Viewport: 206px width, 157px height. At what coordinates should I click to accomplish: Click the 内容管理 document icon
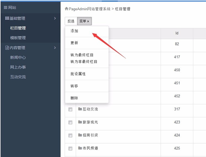(x=7, y=48)
